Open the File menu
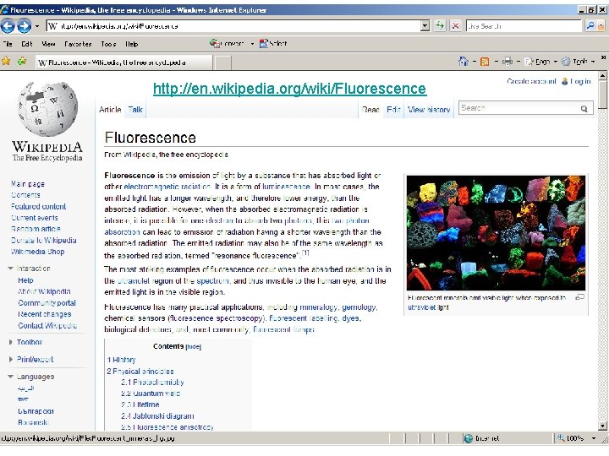609x456 pixels. pos(7,44)
